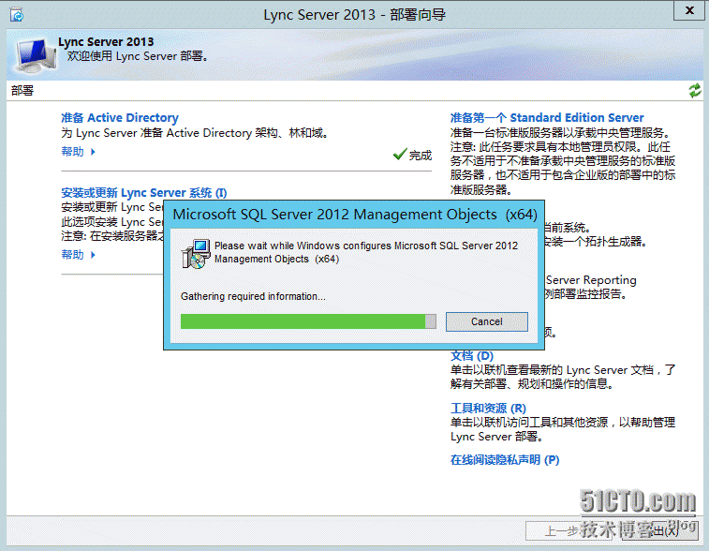Click the 部署 section heading
Viewport: 709px width, 551px height.
pyautogui.click(x=22, y=91)
